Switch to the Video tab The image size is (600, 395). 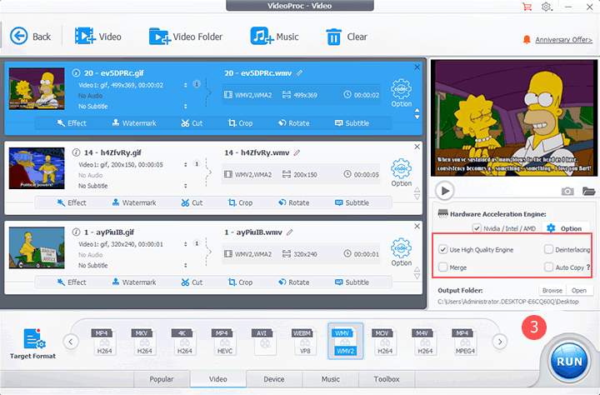pos(218,379)
